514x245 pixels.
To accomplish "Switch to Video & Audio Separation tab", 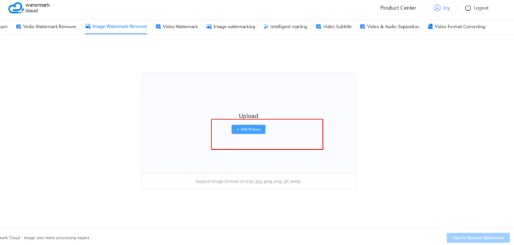I will click(x=390, y=26).
